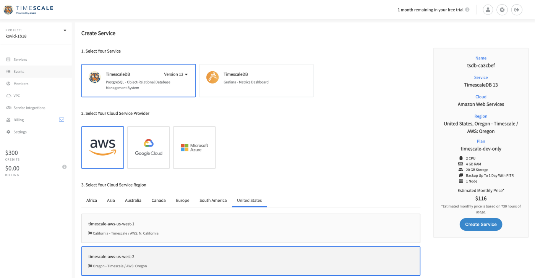Screen dimensions: 535x278
Task: Click the help lifebuoy icon in header
Action: (x=502, y=10)
